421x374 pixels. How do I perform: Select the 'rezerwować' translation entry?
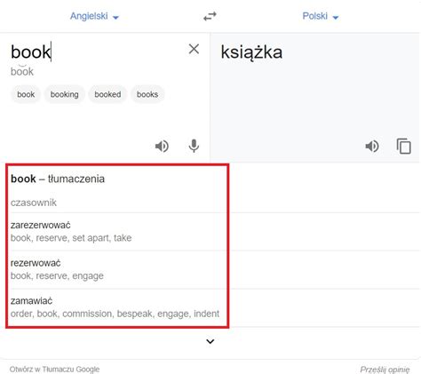[118, 269]
